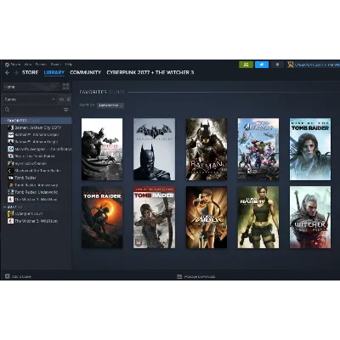
Task: Click the FAVORITES heading above the grid
Action: coord(93,92)
